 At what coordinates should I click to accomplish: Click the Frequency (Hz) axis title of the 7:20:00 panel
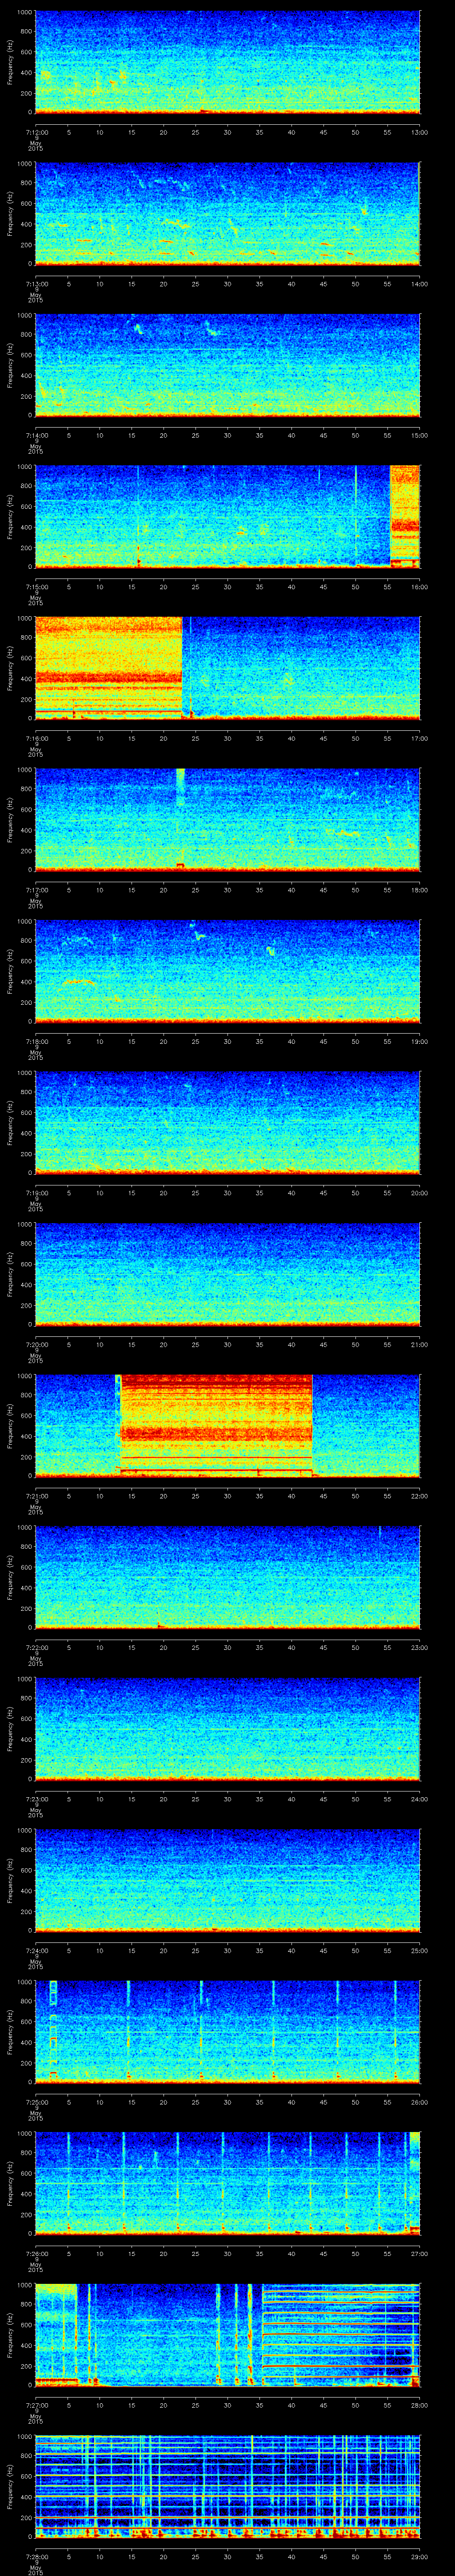pyautogui.click(x=10, y=1274)
